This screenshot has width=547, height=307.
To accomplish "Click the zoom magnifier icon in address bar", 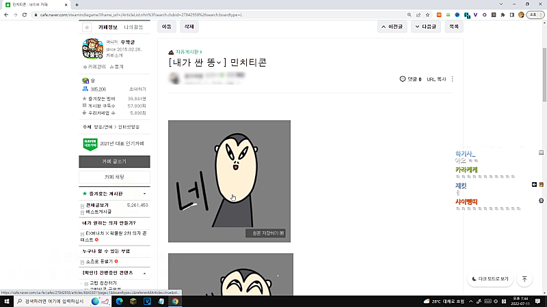I will pyautogui.click(x=409, y=15).
